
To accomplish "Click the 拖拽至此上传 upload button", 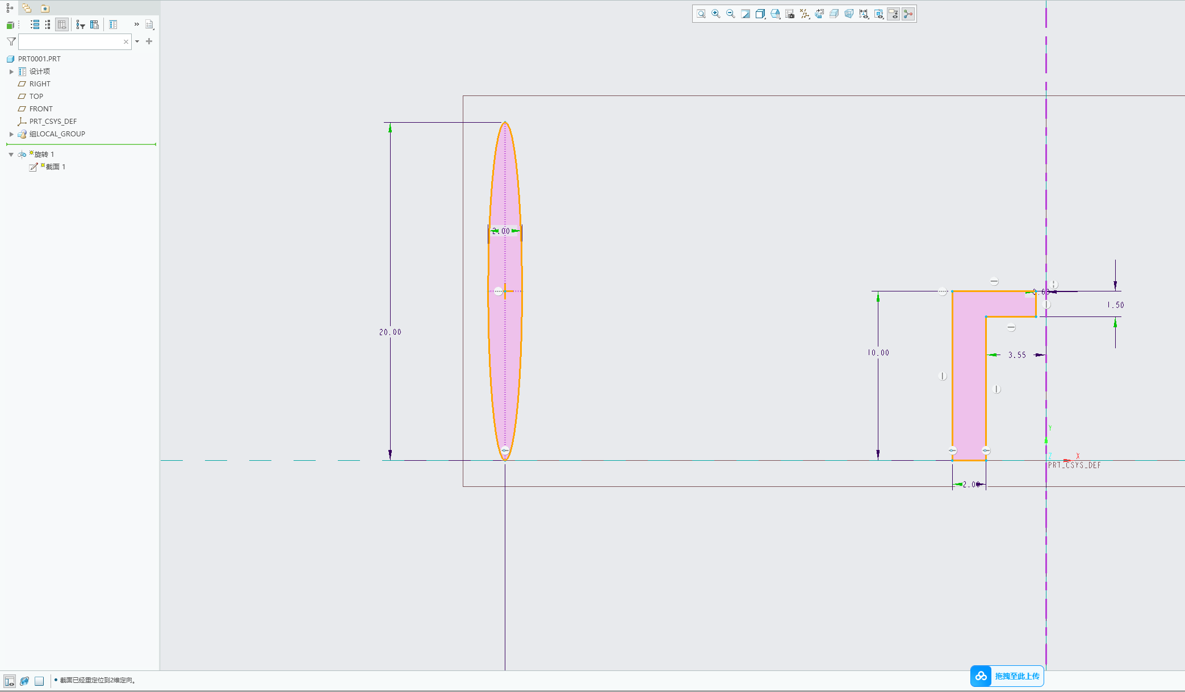I will pyautogui.click(x=1007, y=676).
